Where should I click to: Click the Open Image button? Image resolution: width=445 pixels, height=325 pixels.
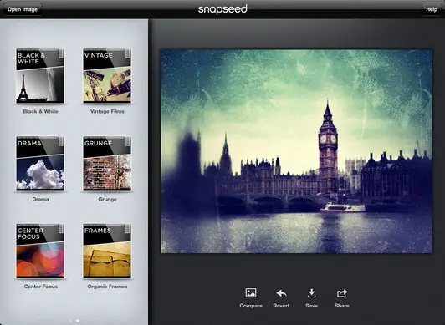coord(23,9)
